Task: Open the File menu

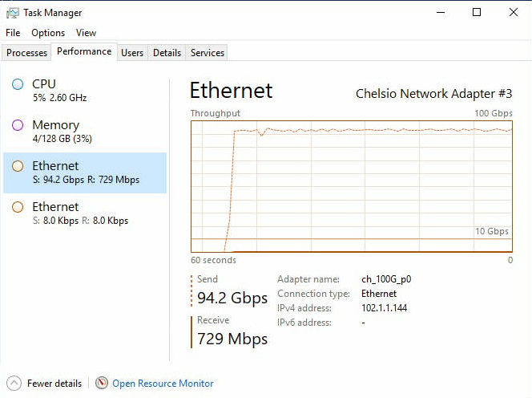Action: coord(13,33)
